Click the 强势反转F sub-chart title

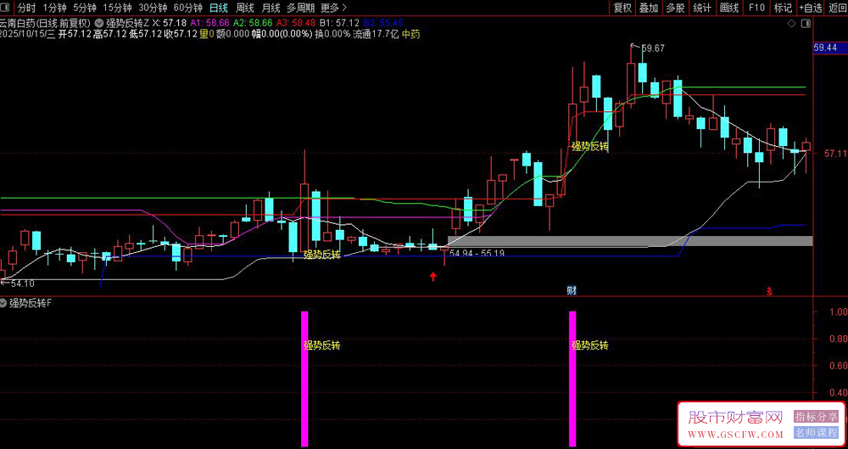tap(31, 303)
